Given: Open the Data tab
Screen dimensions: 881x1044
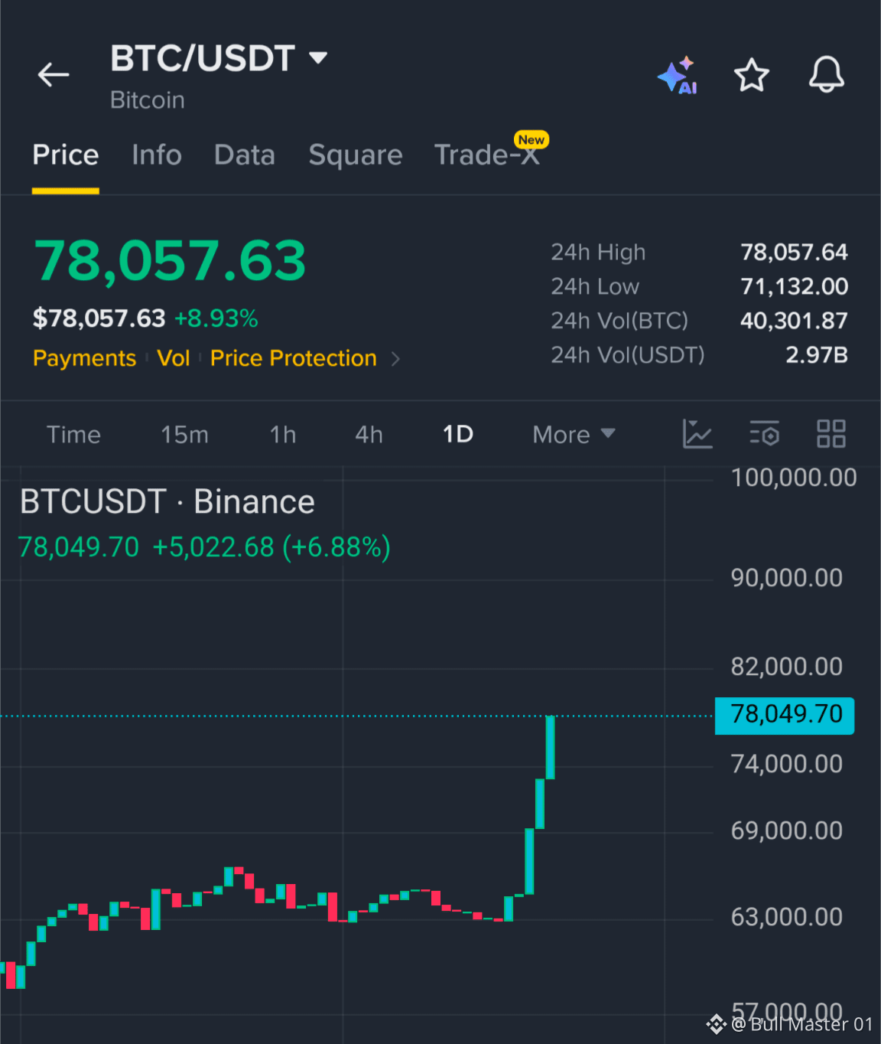Looking at the screenshot, I should tap(245, 155).
